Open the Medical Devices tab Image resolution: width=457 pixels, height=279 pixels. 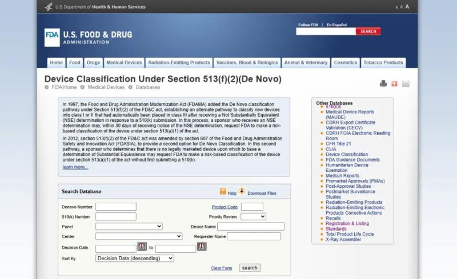(124, 63)
